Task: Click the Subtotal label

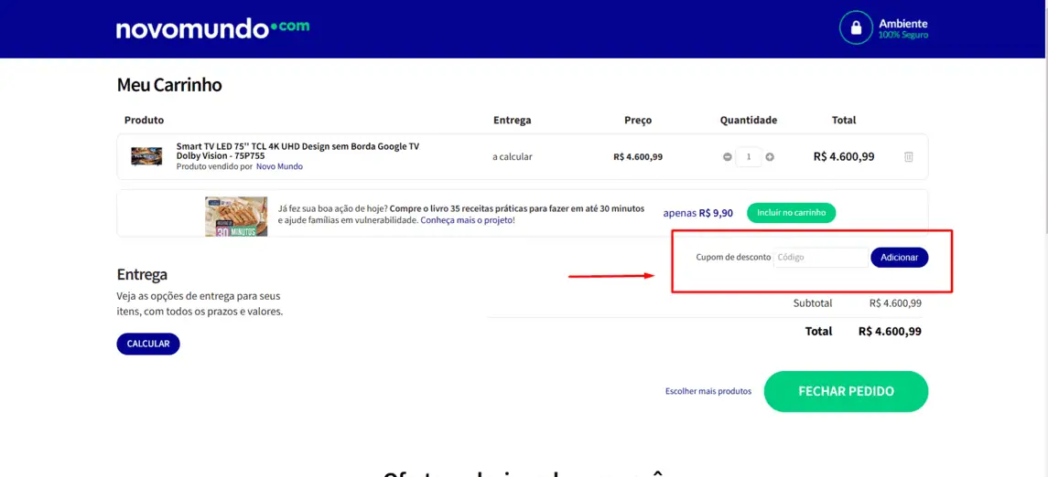Action: click(x=813, y=302)
